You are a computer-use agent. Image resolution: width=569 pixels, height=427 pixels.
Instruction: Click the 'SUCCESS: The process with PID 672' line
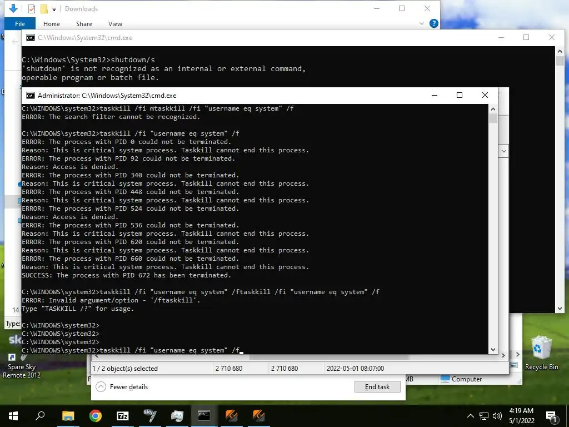click(126, 275)
